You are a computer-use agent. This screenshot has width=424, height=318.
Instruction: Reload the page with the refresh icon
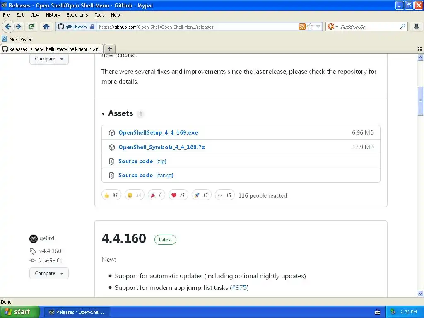click(x=31, y=26)
